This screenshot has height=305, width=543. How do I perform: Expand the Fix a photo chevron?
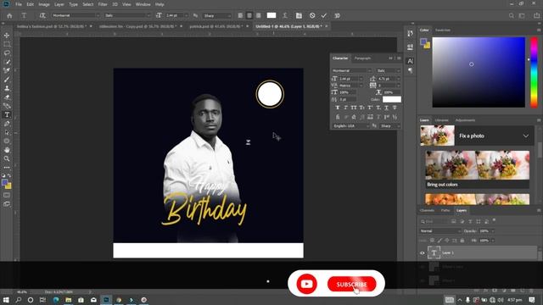point(526,136)
